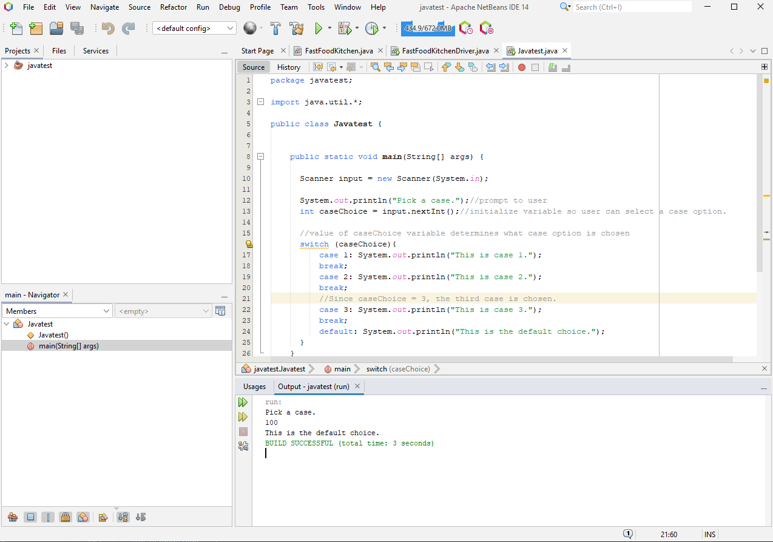This screenshot has width=773, height=542.
Task: Click the Last Edit icon in editor toolbar
Action: point(318,67)
